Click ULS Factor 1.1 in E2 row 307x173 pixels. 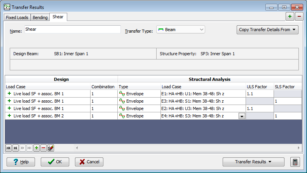pyautogui.click(x=260, y=108)
